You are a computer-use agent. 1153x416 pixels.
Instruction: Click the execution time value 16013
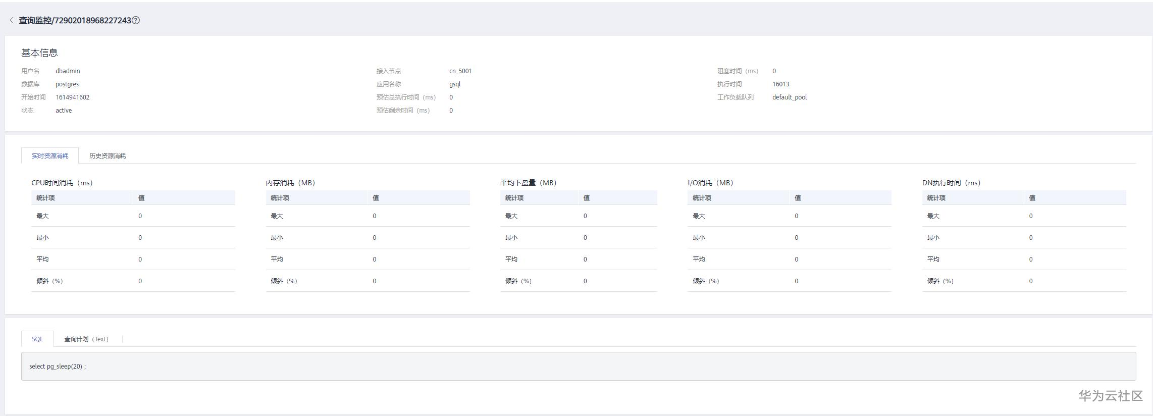pos(781,84)
